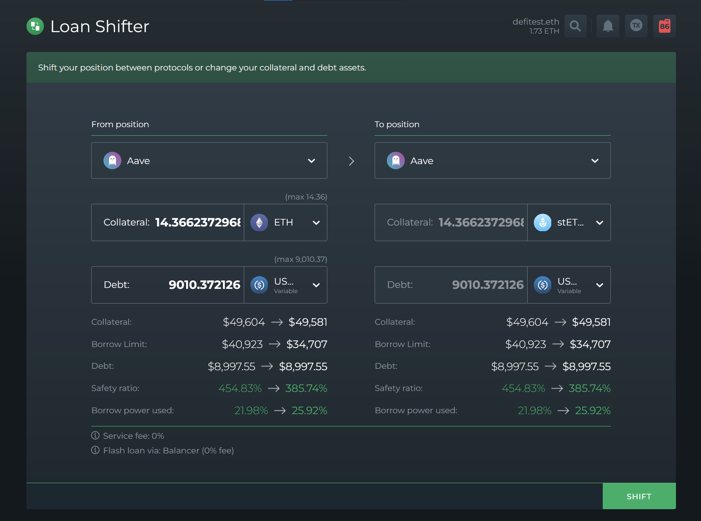701x521 pixels.
Task: Select the defitest.eth account label
Action: pos(536,21)
